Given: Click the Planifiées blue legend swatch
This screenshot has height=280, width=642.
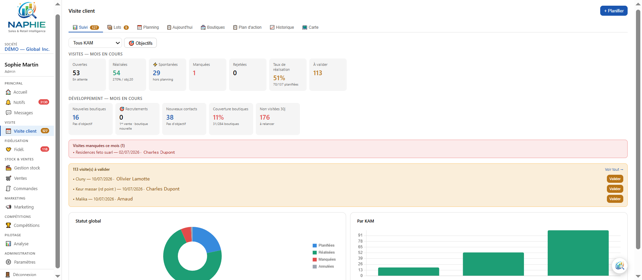Looking at the screenshot, I should click(315, 246).
